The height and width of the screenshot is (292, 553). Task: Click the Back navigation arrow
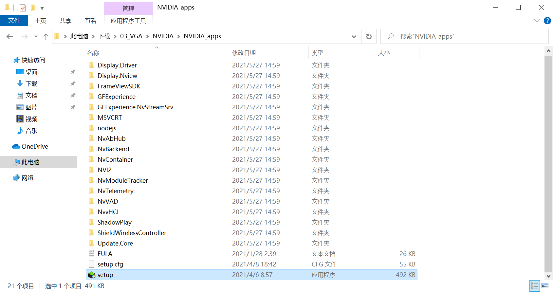pos(10,37)
